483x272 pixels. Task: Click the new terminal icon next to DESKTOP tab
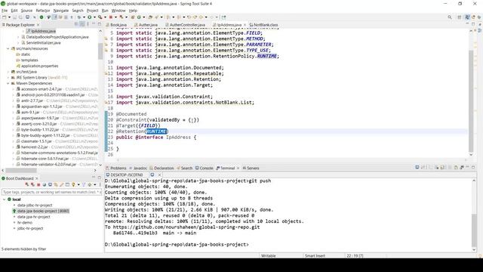click(152, 175)
